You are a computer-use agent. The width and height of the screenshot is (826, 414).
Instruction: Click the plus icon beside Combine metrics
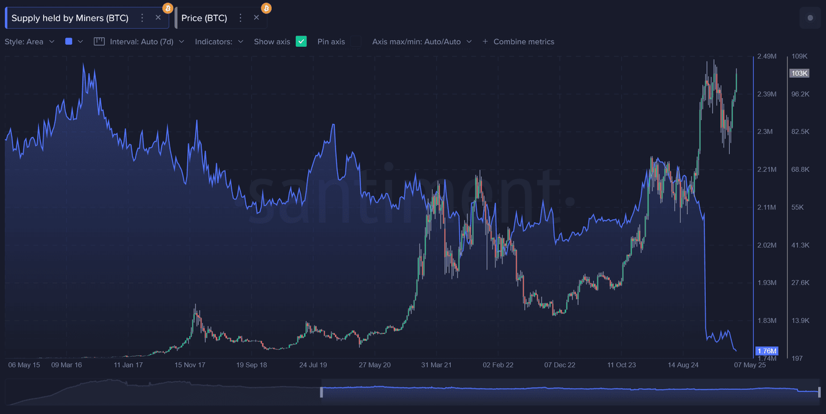[x=485, y=41]
